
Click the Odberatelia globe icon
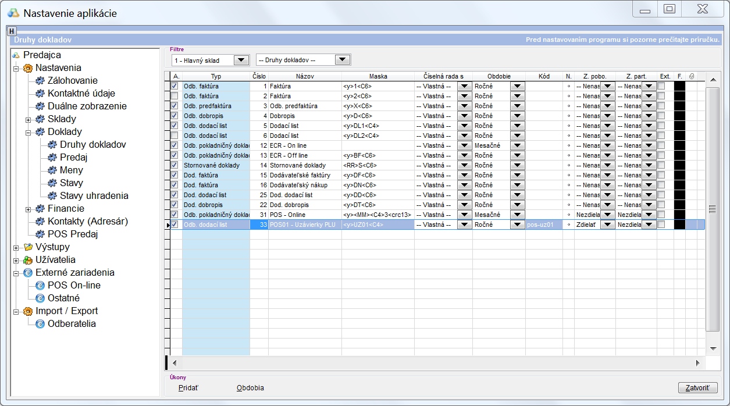click(40, 324)
